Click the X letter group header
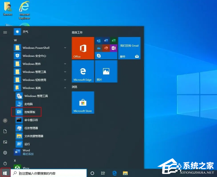The height and width of the screenshot is (177, 217). click(15, 160)
